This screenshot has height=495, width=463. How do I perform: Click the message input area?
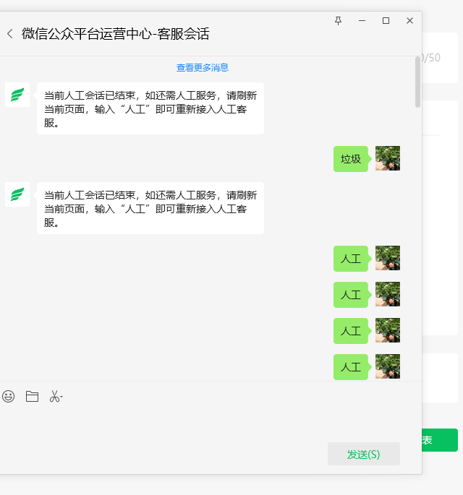203,423
